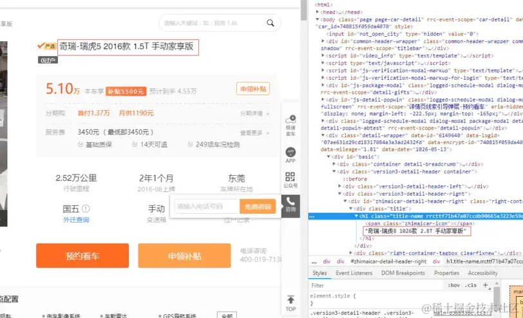The width and height of the screenshot is (523, 318).
Task: Click the ellipsis at breadcrumb start
Action: [x=314, y=261]
